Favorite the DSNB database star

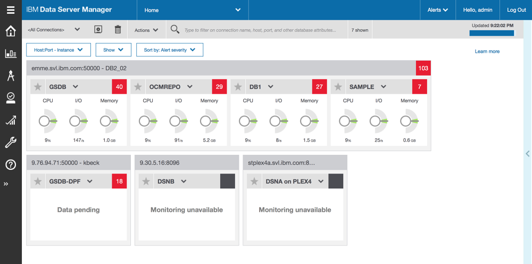(146, 181)
